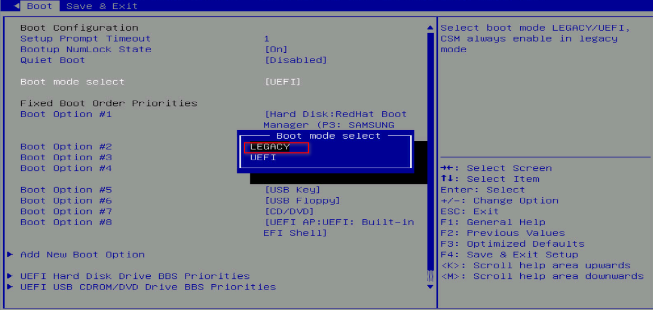Select the Setup Prompt Timeout setting
The width and height of the screenshot is (653, 310).
[x=86, y=38]
